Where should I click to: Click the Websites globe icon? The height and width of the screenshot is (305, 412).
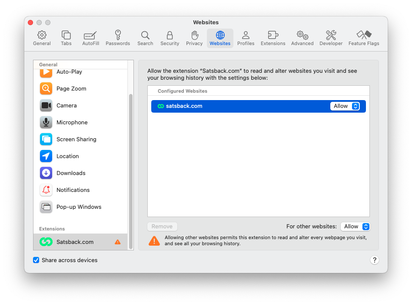(220, 35)
